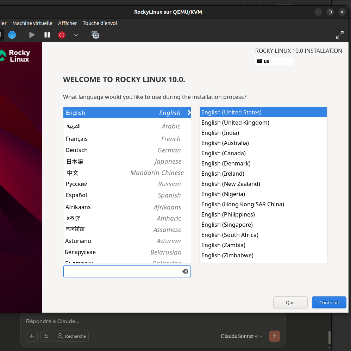Image resolution: width=351 pixels, height=351 pixels.
Task: Shut down the VM with red power icon
Action: pos(62,35)
